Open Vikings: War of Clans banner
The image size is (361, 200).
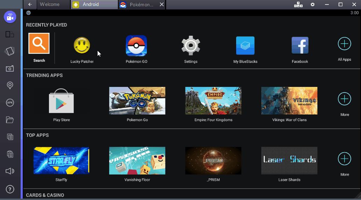pos(289,101)
